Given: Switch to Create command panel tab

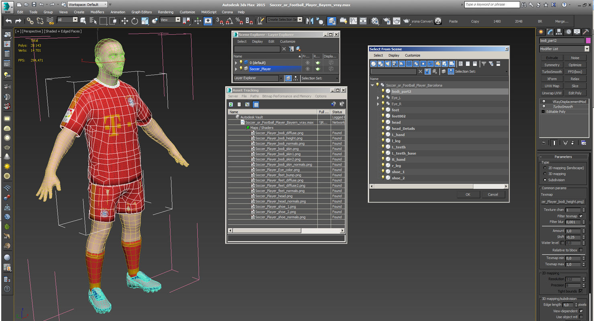Looking at the screenshot, I should pos(541,32).
